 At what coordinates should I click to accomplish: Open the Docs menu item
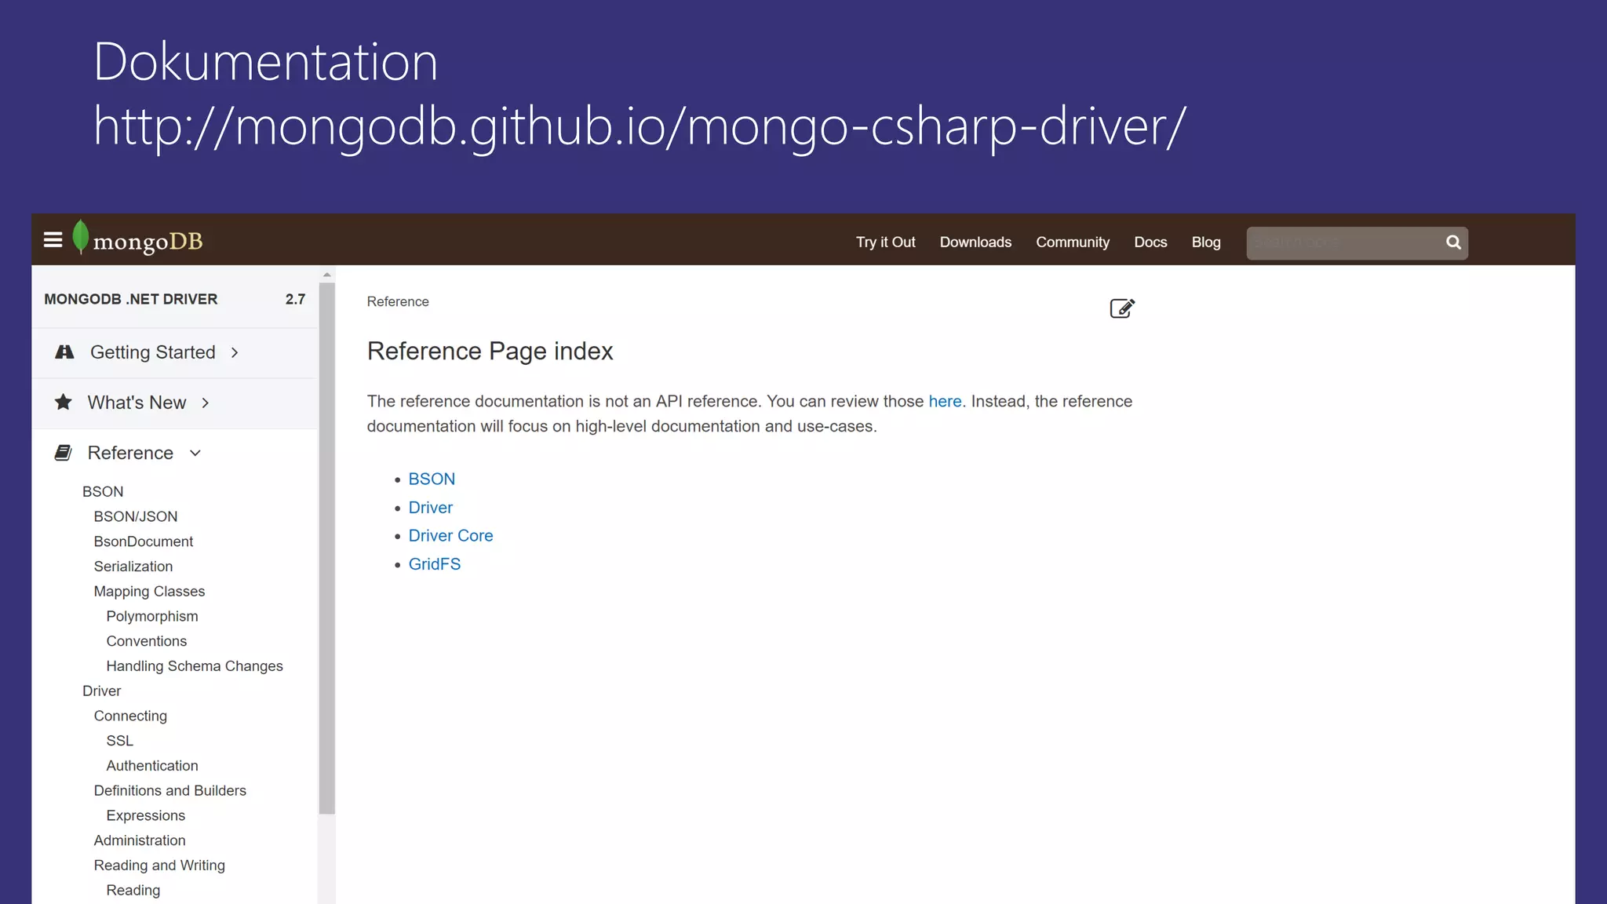[x=1150, y=242]
